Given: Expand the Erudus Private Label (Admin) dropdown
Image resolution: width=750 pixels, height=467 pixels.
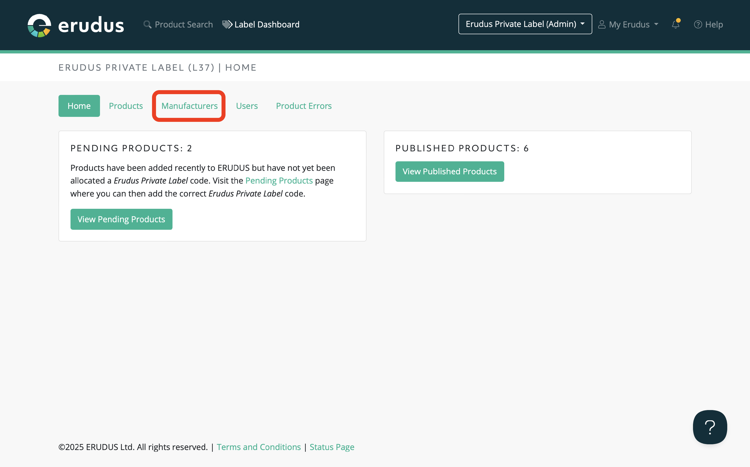Looking at the screenshot, I should (x=525, y=24).
